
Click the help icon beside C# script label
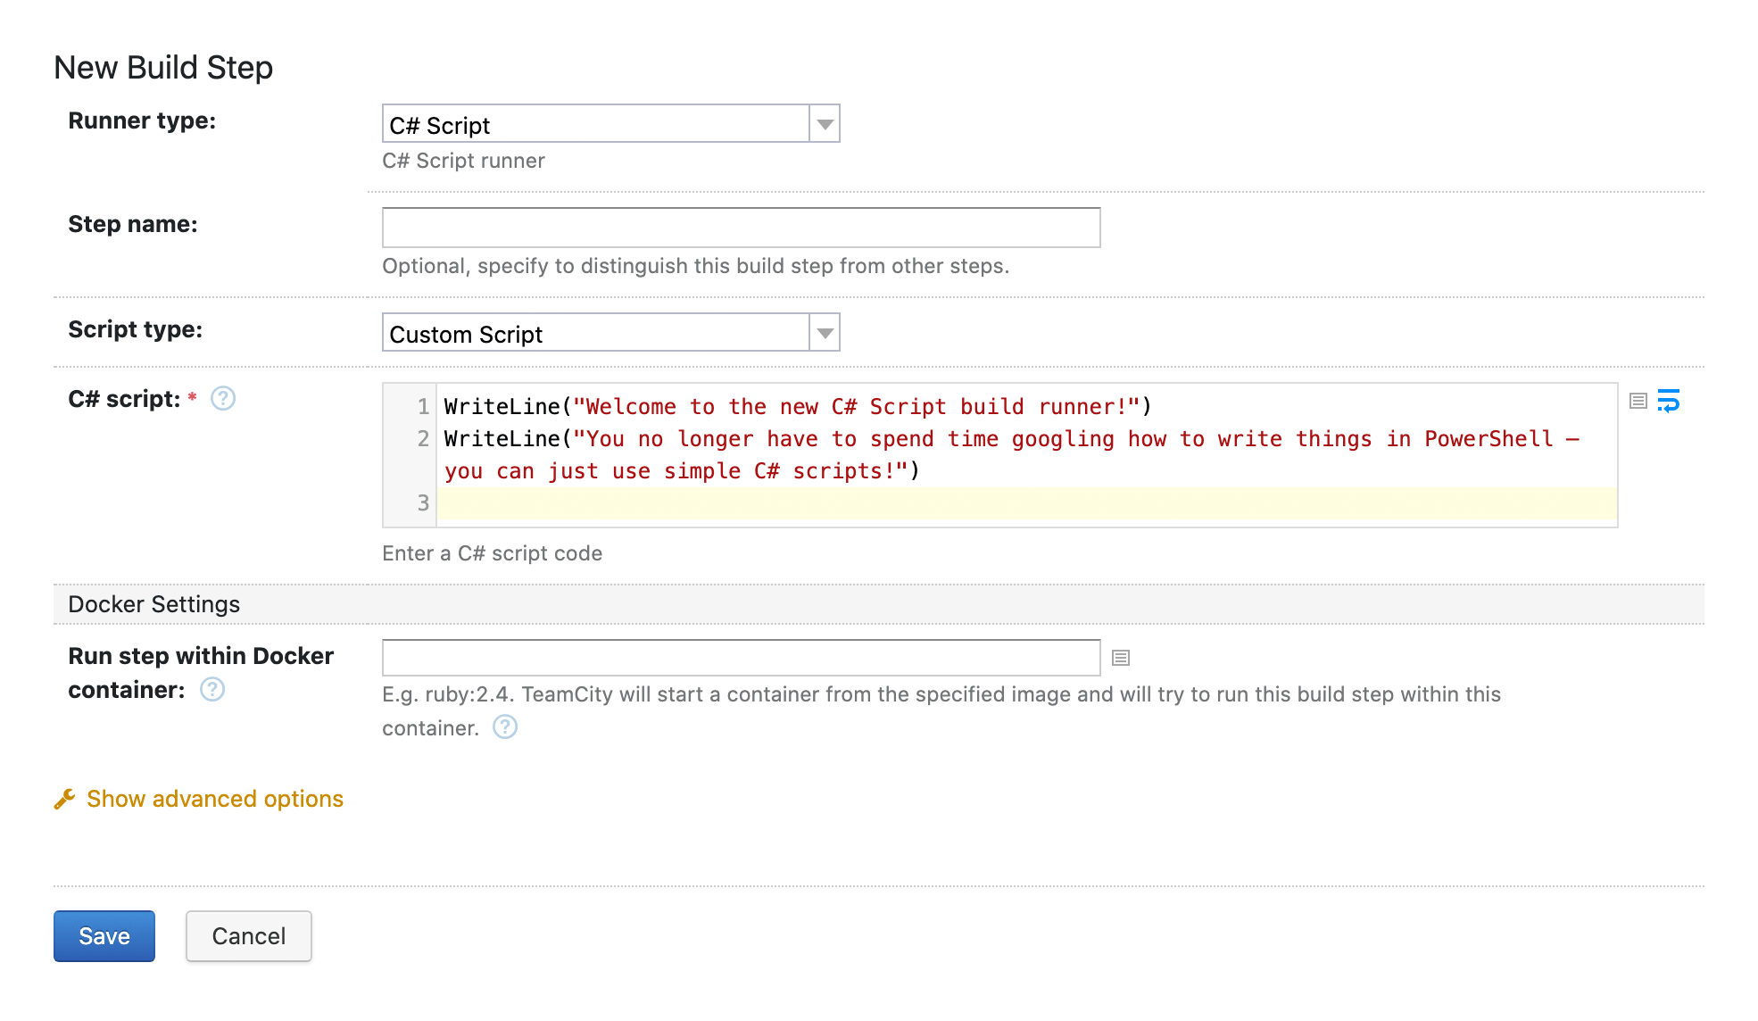point(223,399)
